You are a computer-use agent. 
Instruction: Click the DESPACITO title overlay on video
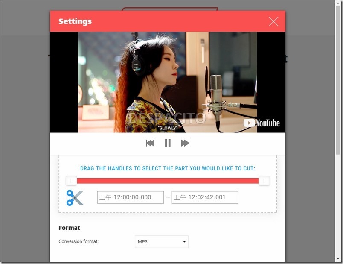[x=167, y=118]
